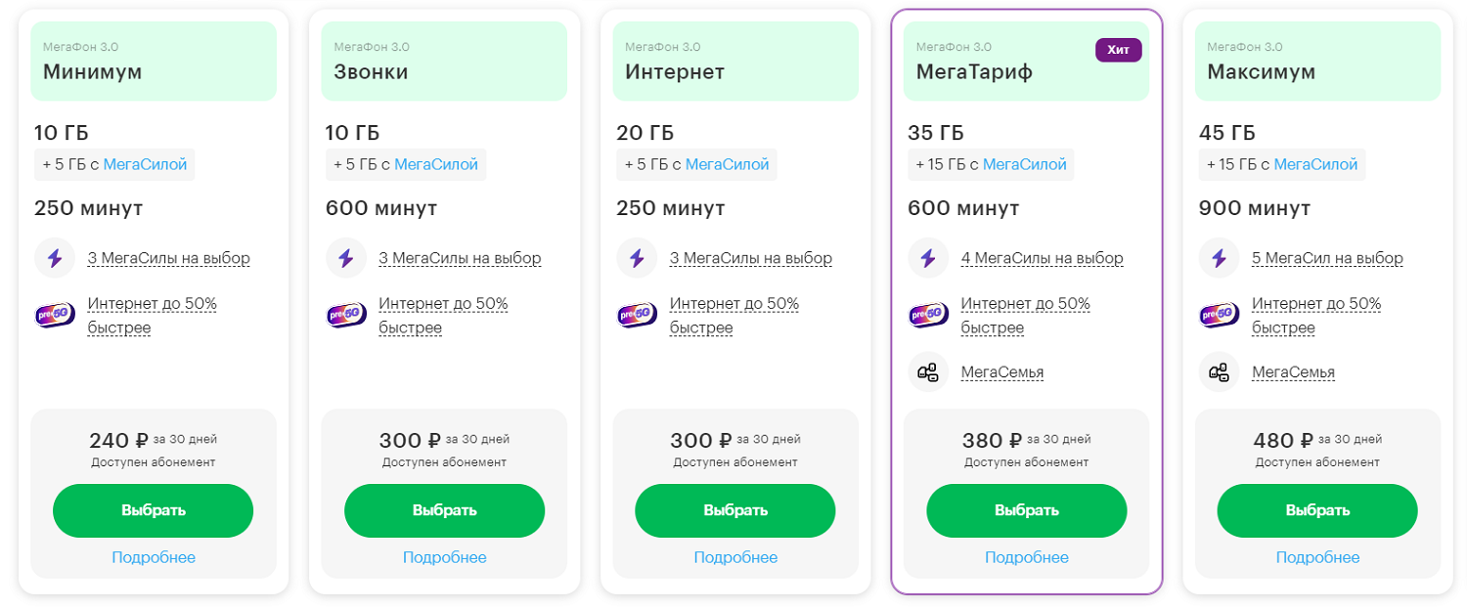Open '5 МегаСил на выбор' in Максимум

[1327, 258]
